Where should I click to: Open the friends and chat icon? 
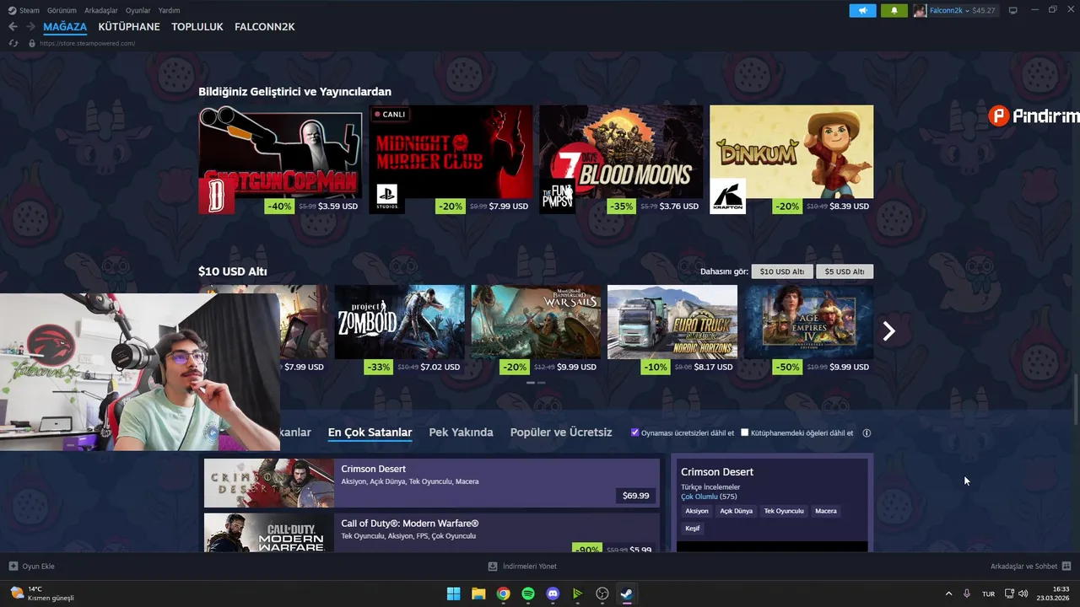[1066, 567]
